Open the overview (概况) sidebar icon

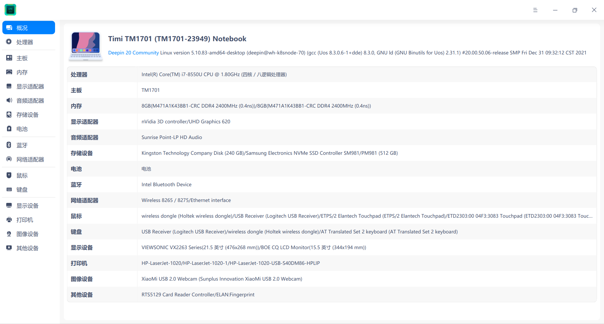pyautogui.click(x=9, y=28)
